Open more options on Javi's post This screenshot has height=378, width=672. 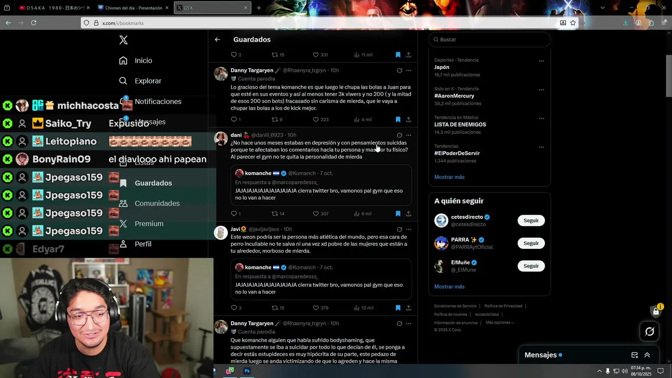click(x=408, y=229)
